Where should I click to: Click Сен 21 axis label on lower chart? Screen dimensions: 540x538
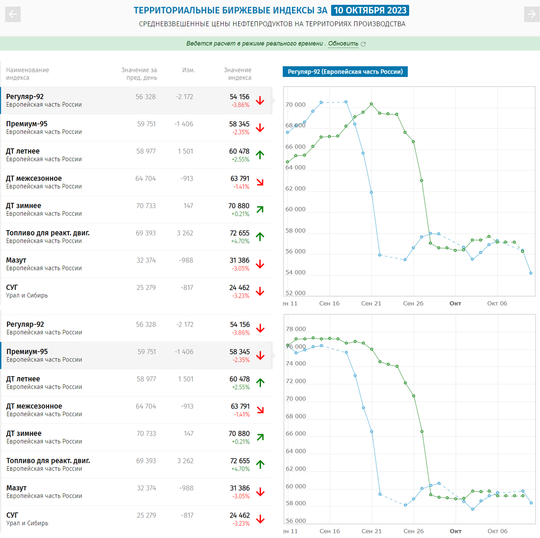coord(372,531)
